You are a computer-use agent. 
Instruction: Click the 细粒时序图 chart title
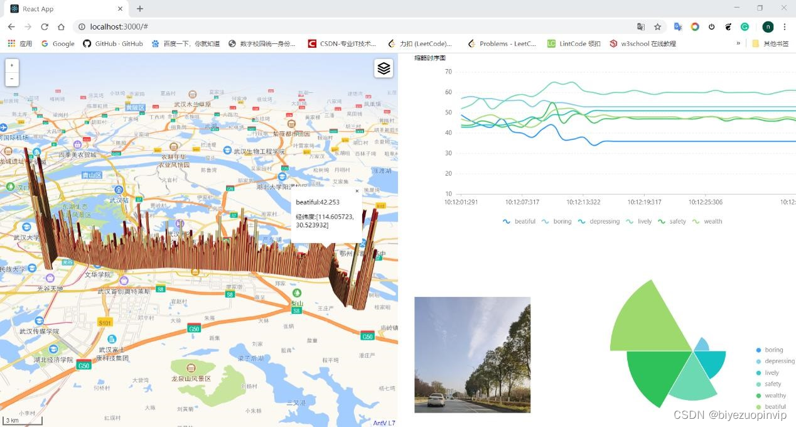(430, 58)
